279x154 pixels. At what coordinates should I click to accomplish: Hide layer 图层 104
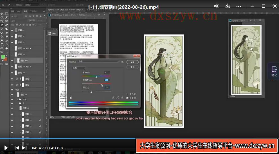coord(12,73)
